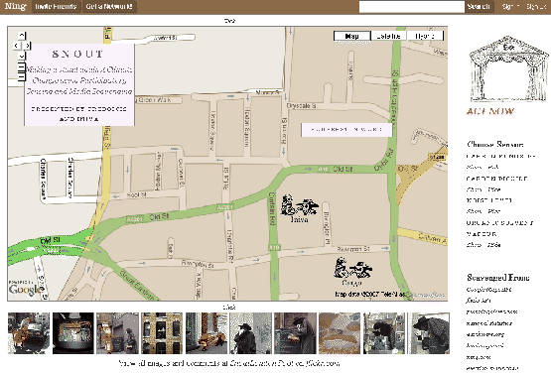Open the second thumbnail with dark background

pos(73,333)
